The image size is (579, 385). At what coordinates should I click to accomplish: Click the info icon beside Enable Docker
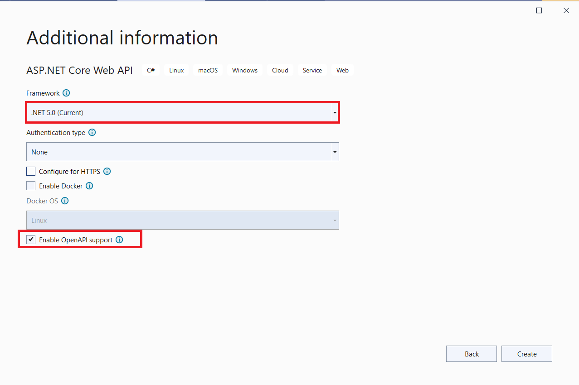pos(89,186)
